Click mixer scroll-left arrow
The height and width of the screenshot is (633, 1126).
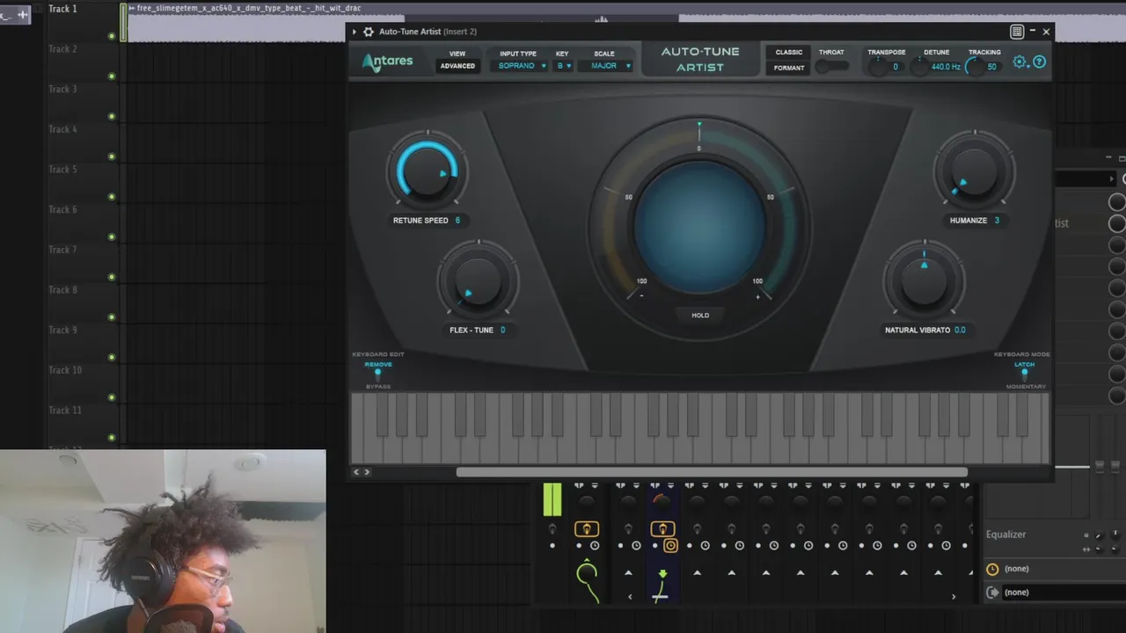click(630, 597)
